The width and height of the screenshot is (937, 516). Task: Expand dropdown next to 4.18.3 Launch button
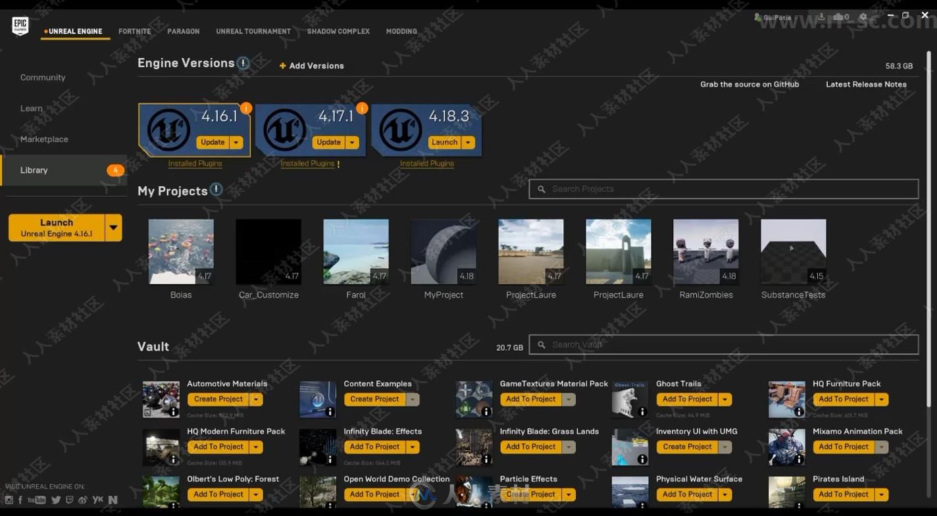[468, 142]
